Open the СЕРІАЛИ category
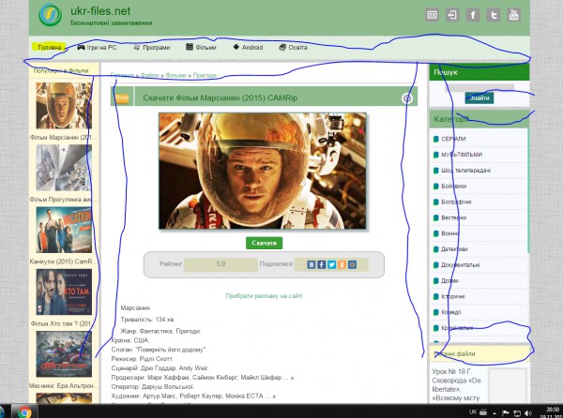The height and width of the screenshot is (418, 563). tap(453, 139)
